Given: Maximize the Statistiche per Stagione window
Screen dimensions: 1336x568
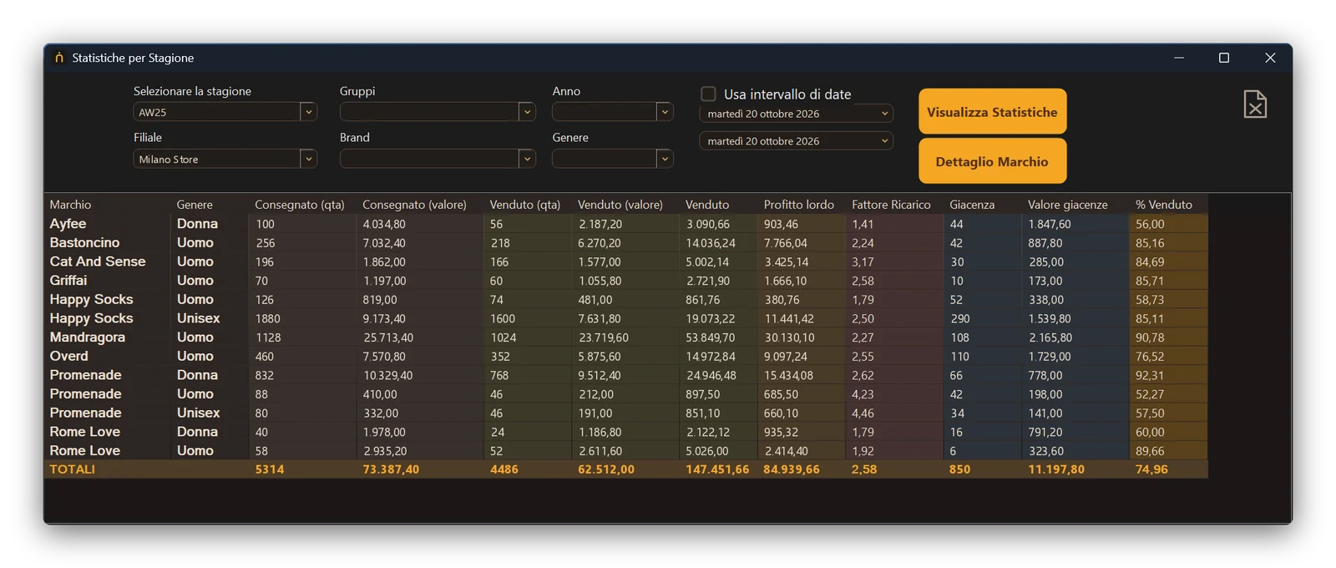Looking at the screenshot, I should pyautogui.click(x=1224, y=58).
